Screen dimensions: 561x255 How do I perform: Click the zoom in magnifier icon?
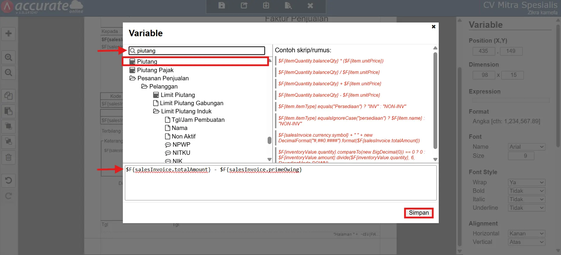(8, 57)
